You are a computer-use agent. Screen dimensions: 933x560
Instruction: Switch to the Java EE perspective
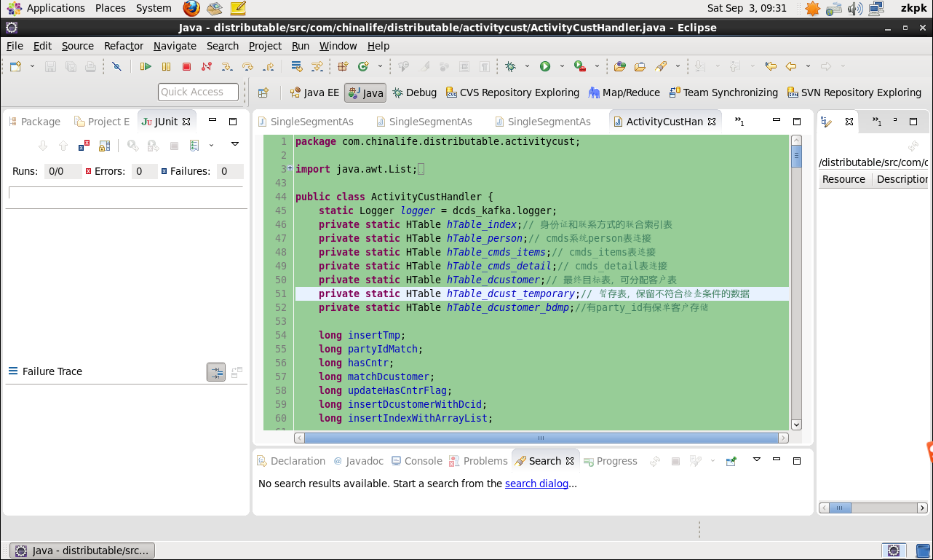click(x=314, y=92)
